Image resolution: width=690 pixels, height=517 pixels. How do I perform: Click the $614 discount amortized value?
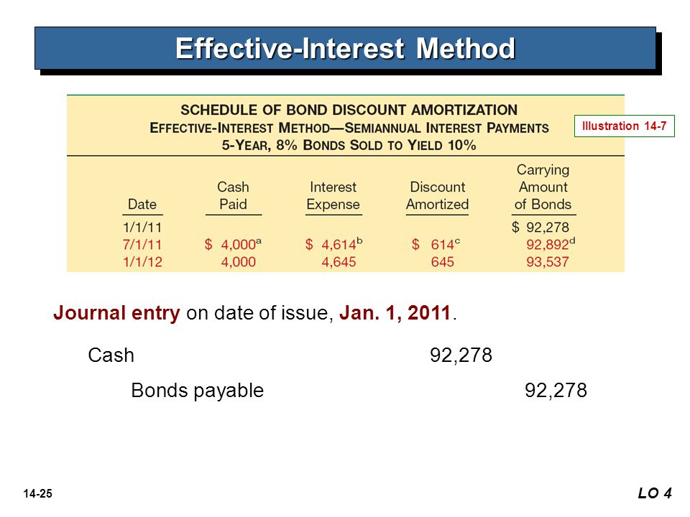click(436, 244)
